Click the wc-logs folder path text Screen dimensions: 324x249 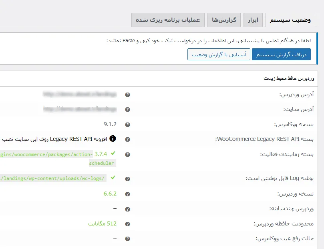click(x=52, y=178)
